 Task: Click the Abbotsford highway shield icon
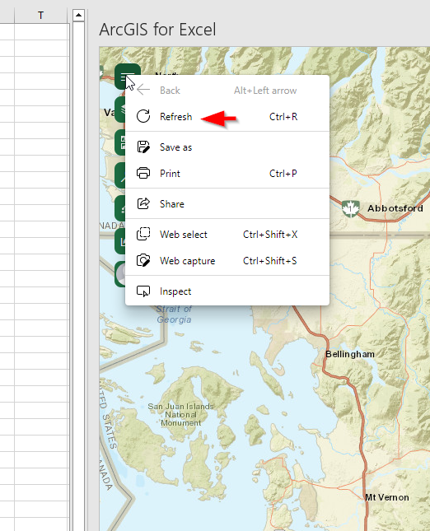[x=350, y=208]
